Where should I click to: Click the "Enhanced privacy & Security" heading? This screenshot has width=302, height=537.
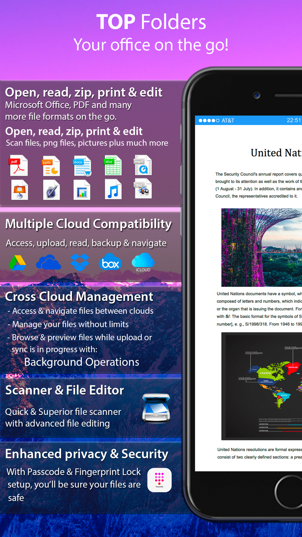[x=87, y=454]
